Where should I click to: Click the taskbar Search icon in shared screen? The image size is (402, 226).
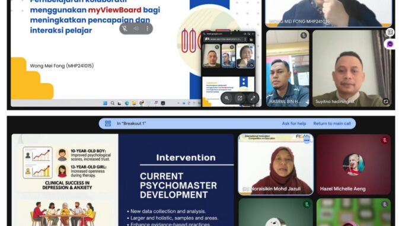112,103
